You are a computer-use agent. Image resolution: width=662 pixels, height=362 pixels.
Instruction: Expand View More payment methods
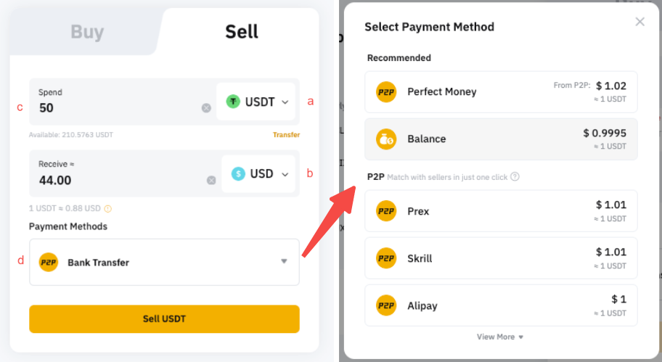pos(500,337)
